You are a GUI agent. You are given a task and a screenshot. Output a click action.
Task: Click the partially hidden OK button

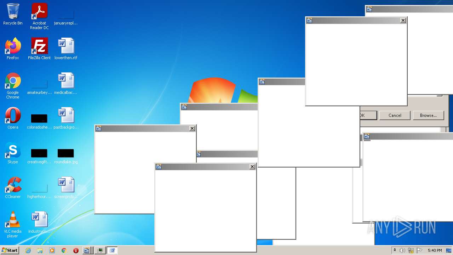[x=368, y=115]
